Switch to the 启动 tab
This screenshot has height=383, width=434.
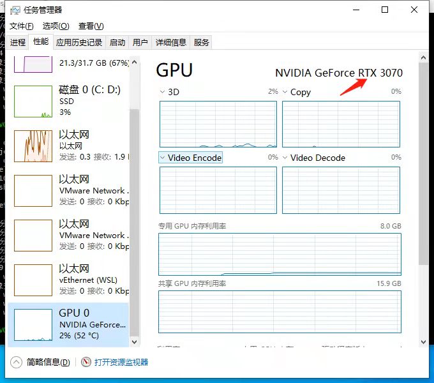coord(117,42)
